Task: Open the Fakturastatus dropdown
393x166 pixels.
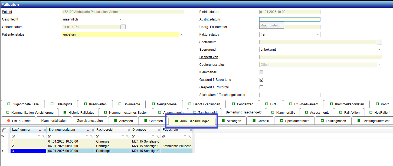Action: point(318,34)
